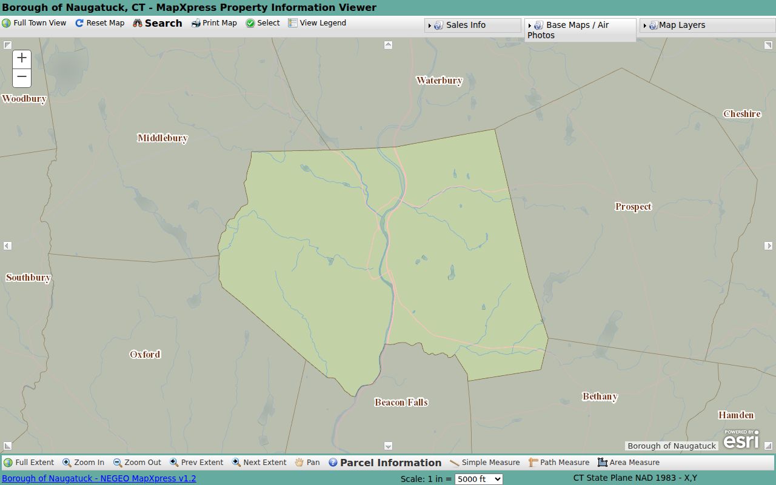Click the Beacon Falls town label
The height and width of the screenshot is (485, 776).
[401, 403]
